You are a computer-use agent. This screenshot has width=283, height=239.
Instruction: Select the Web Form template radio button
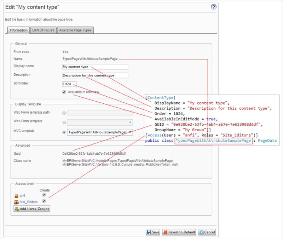tap(64, 123)
